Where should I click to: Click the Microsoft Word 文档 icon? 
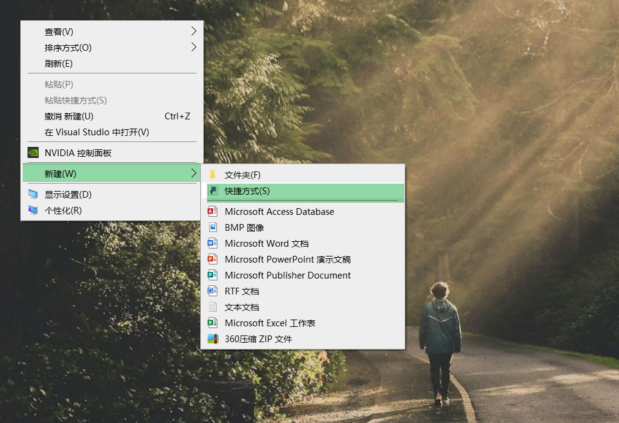click(212, 243)
